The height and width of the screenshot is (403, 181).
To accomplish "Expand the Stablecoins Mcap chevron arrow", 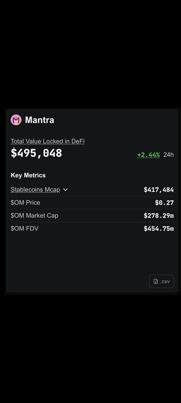I will [x=65, y=190].
